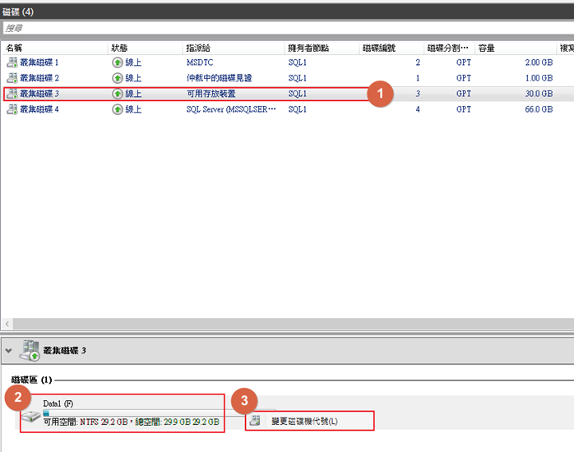574x452 pixels.
Task: Click the green online status icon for 叢集磁碟 1
Action: coord(118,62)
